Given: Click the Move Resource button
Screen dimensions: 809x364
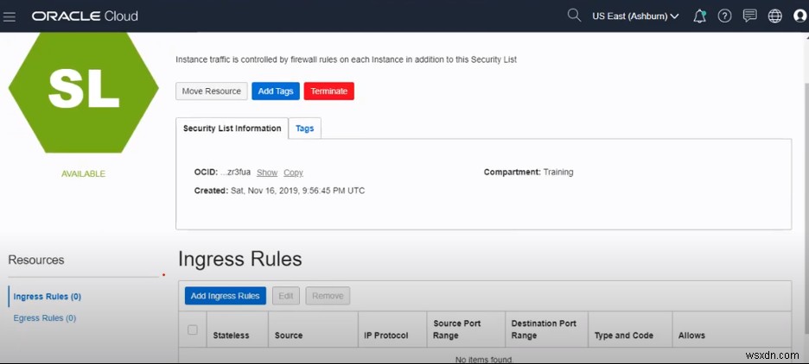Looking at the screenshot, I should pos(212,91).
